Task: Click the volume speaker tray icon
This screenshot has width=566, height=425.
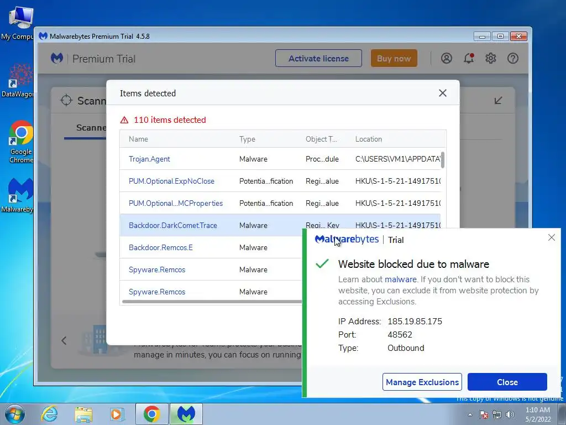Action: (510, 414)
